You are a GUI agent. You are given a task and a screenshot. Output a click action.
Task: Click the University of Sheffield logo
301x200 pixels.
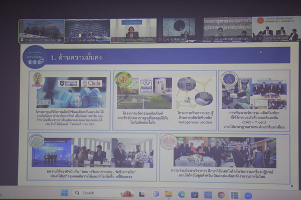point(69,83)
